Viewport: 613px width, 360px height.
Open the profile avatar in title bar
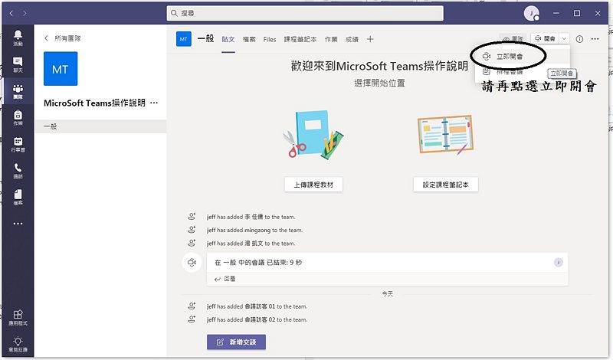531,13
